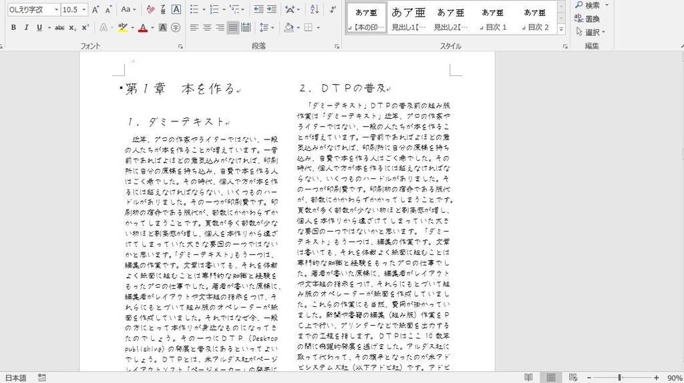Apply paragraph shading paint bucket
The image size is (684, 383).
(289, 27)
